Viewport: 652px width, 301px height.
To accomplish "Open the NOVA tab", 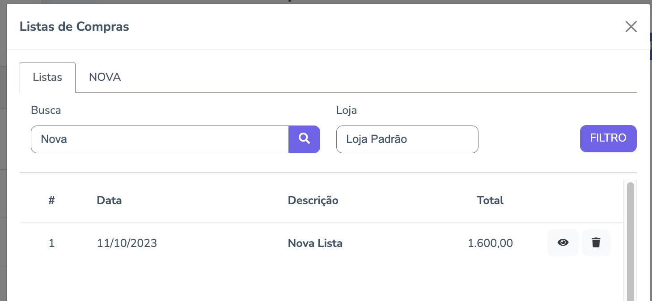I will (105, 77).
